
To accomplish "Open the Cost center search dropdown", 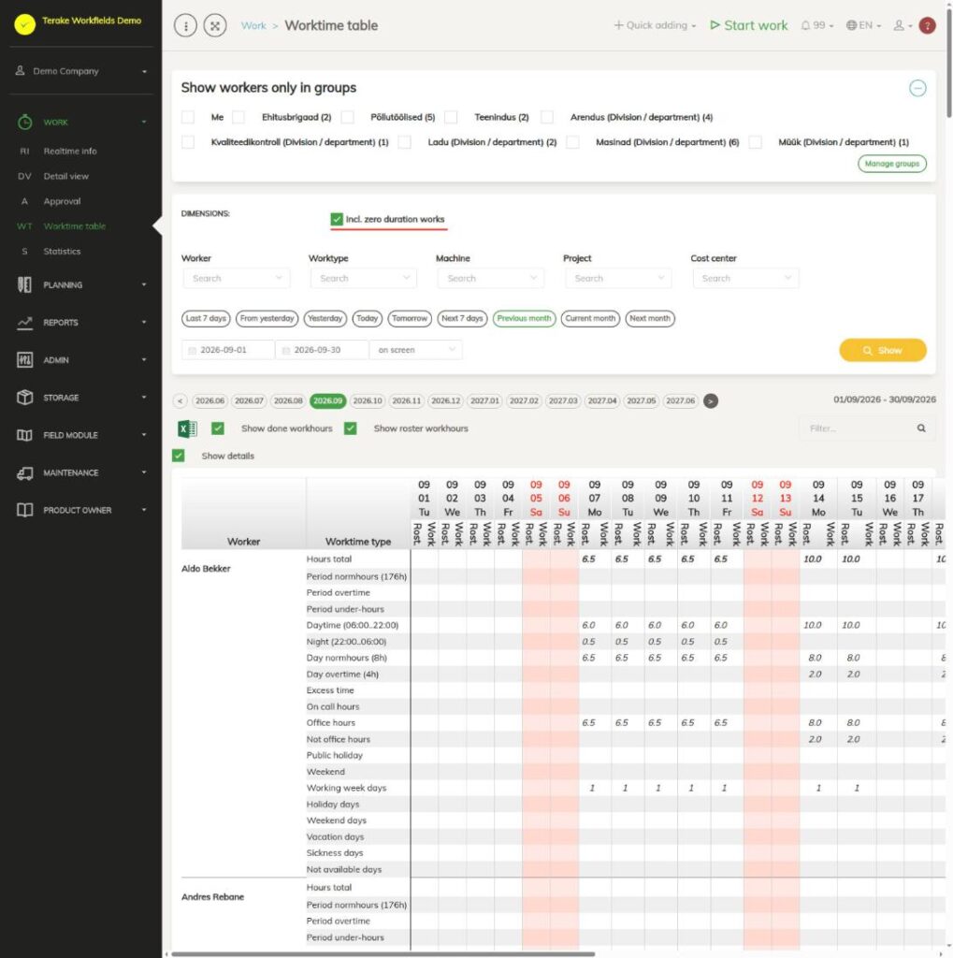I will (745, 278).
